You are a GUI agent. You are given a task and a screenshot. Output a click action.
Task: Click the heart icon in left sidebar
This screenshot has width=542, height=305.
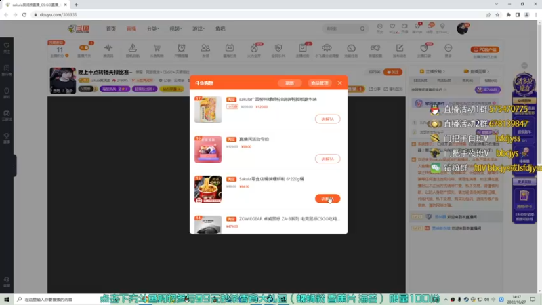click(x=7, y=45)
